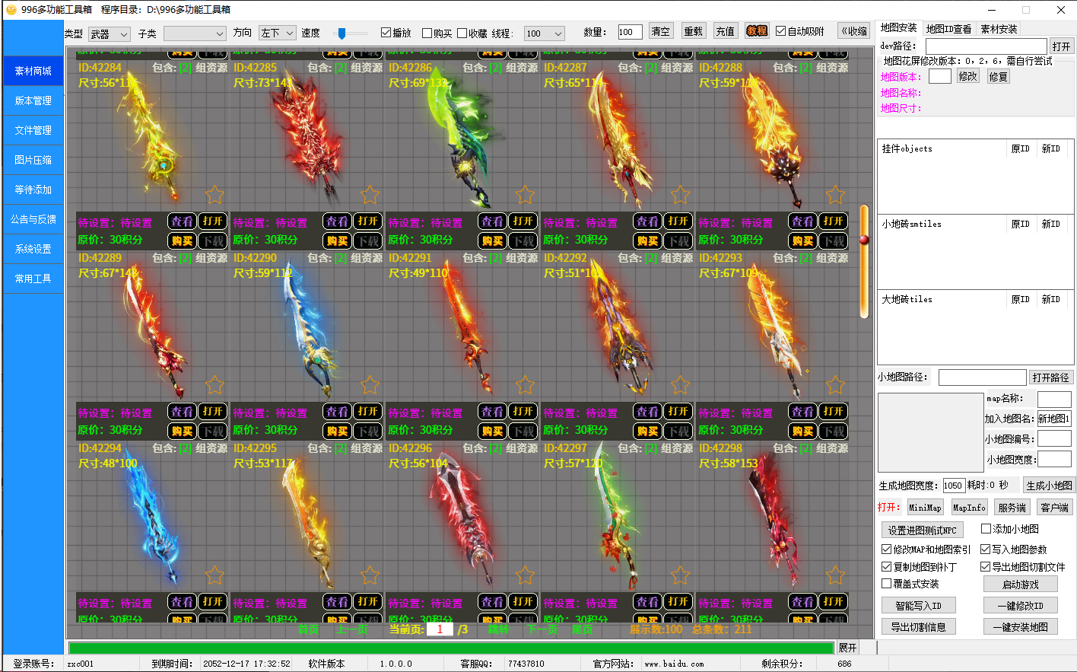This screenshot has width=1077, height=672.
Task: Toggle the star on weapon ID:42290
Action: [x=370, y=385]
